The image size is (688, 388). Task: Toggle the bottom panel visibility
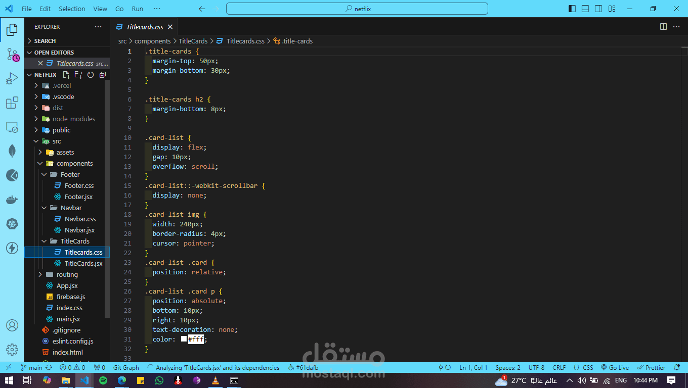pos(585,9)
